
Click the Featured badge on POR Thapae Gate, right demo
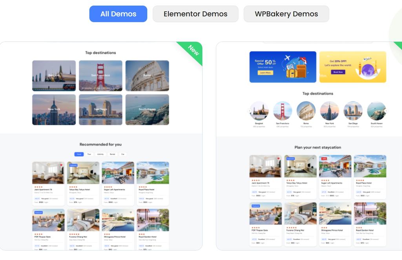coord(256,206)
